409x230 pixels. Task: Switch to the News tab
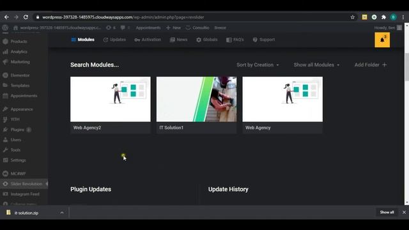coord(179,40)
